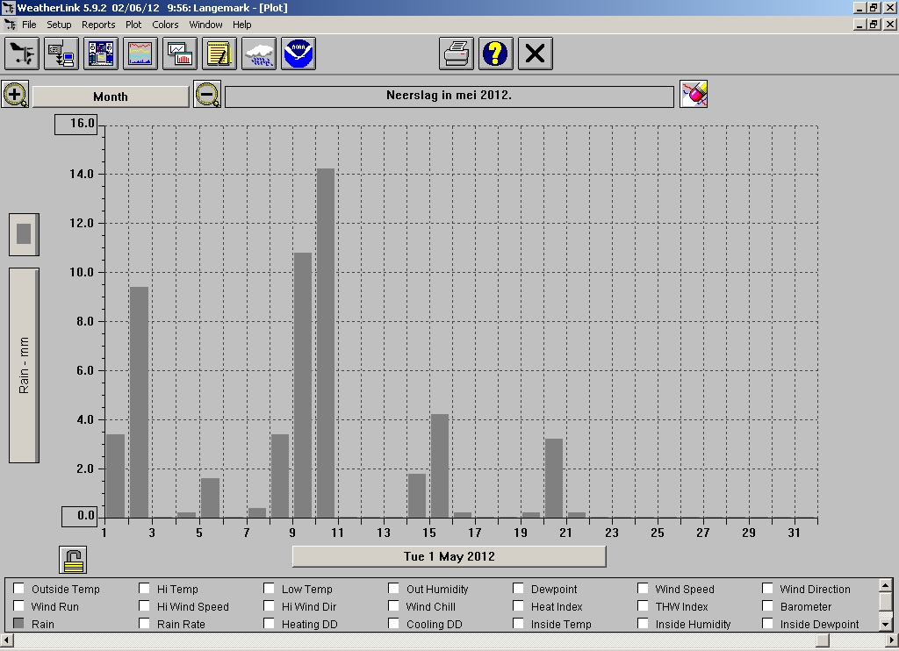Open the Window menu
Screen dimensions: 899x651
205,25
